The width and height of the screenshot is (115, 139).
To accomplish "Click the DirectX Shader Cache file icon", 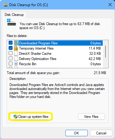I will 16,54.
